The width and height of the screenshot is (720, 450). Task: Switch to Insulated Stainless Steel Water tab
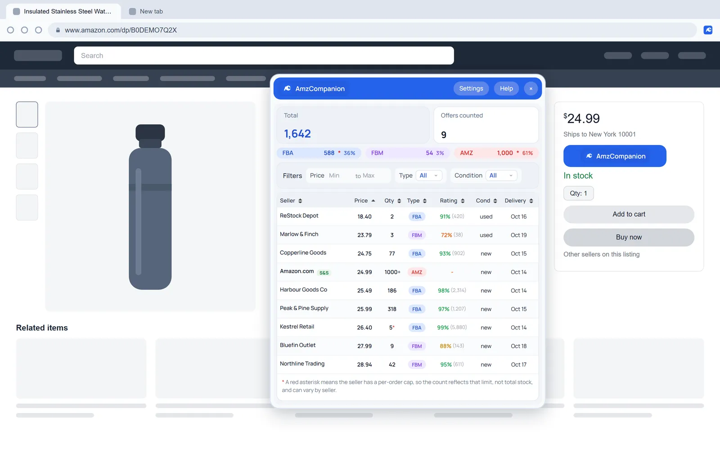tap(63, 11)
